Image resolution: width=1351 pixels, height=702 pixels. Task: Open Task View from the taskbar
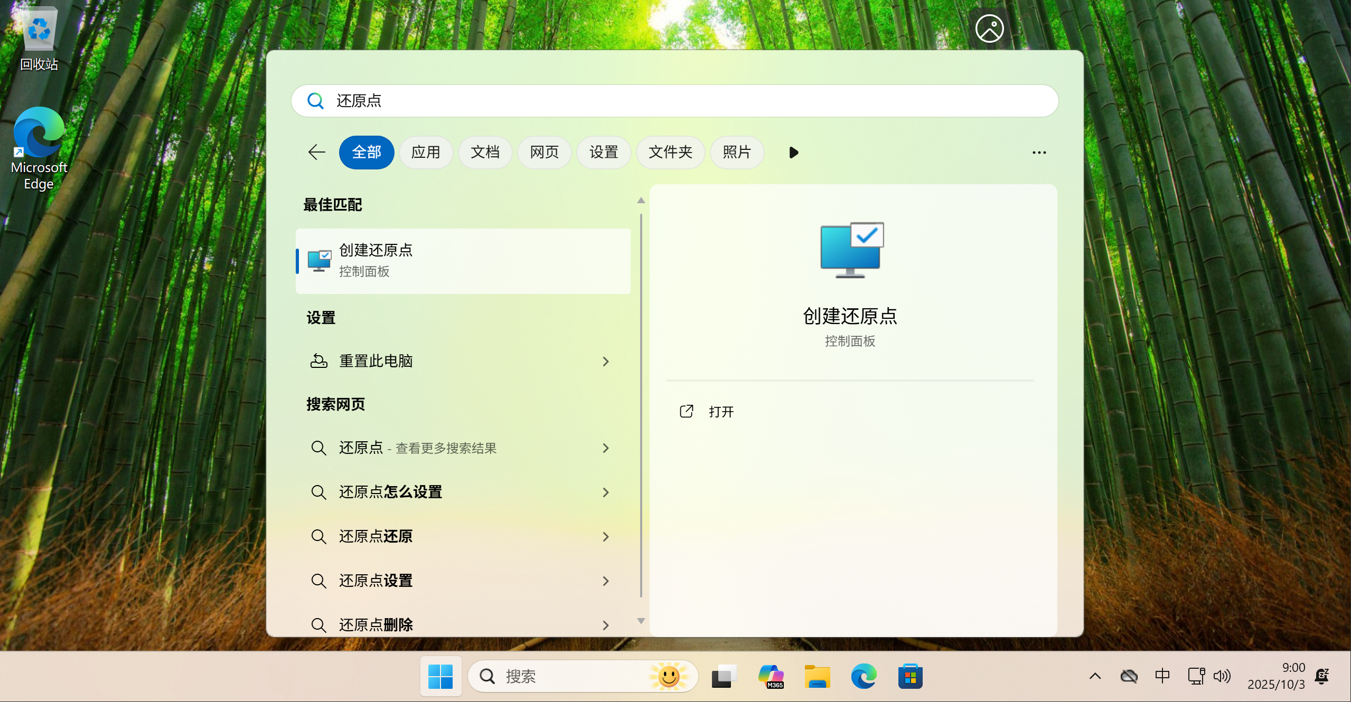pyautogui.click(x=724, y=676)
